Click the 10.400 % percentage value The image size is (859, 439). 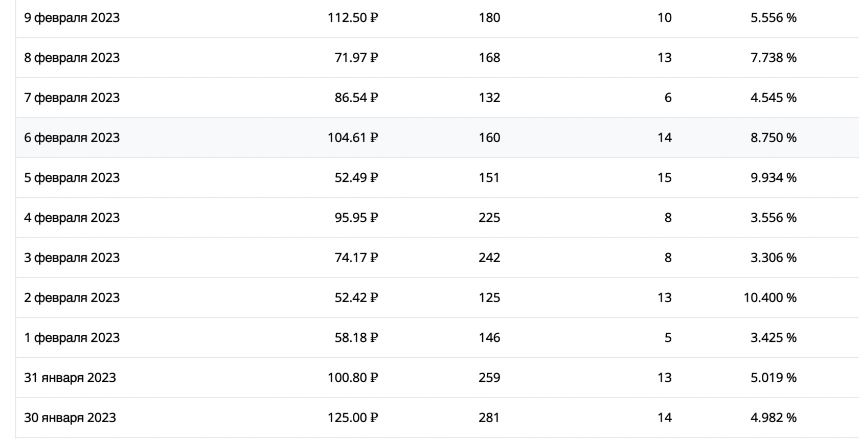770,297
